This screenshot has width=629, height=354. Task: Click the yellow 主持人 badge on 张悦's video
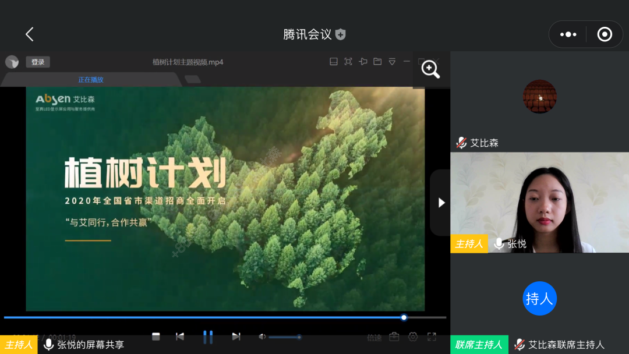(469, 244)
